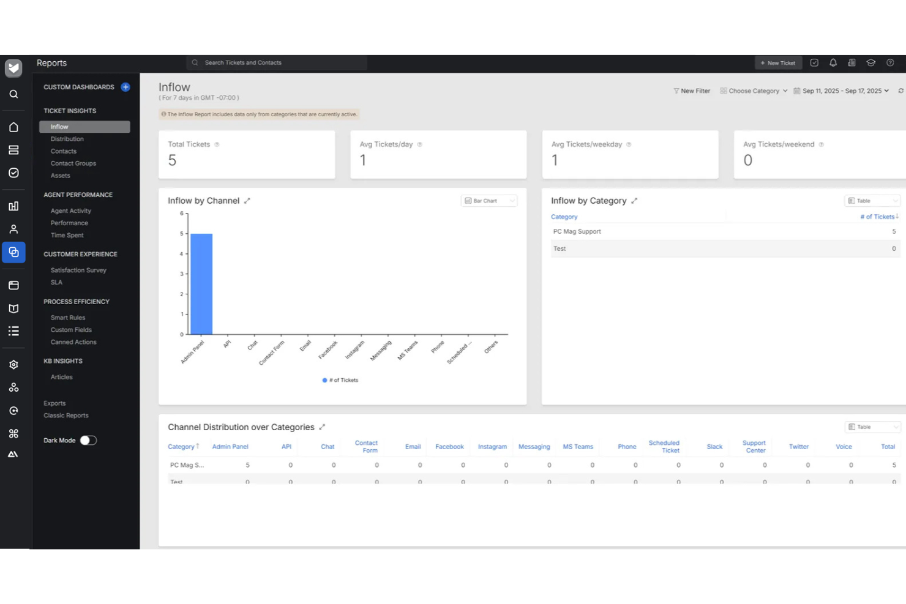Create a New Ticket
The height and width of the screenshot is (604, 906).
(x=778, y=62)
